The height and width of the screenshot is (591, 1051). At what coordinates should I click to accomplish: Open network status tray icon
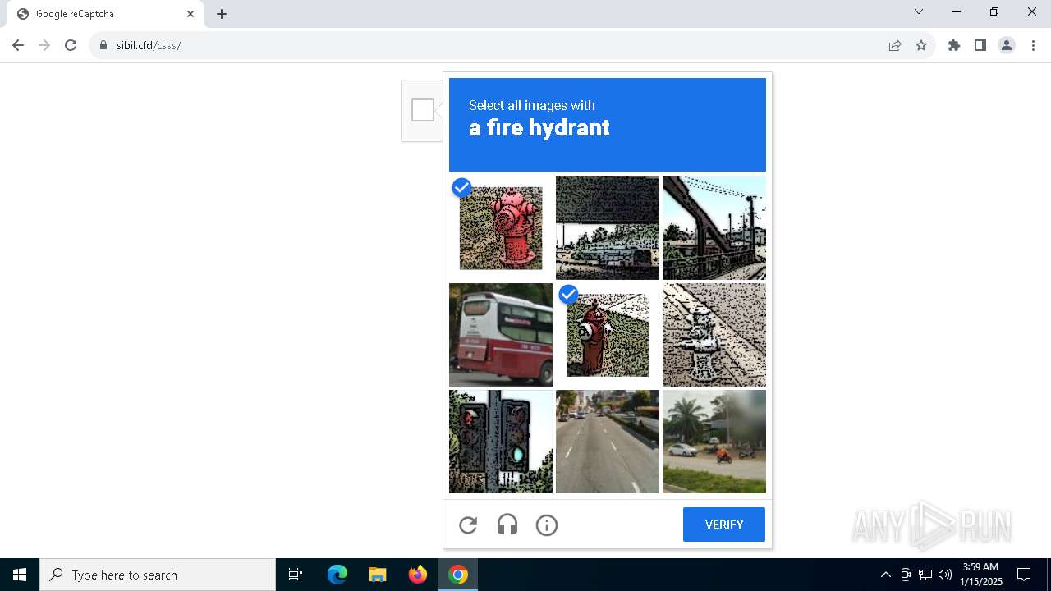[x=925, y=575]
